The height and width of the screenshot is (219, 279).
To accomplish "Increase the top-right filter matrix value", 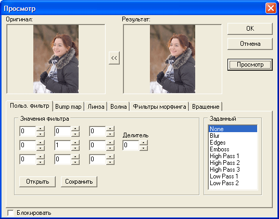I will pyautogui.click(x=110, y=128).
